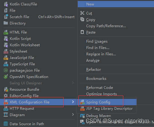Select the Cut scissors icon
Viewport: 154px width, 127px height.
[x=82, y=13]
